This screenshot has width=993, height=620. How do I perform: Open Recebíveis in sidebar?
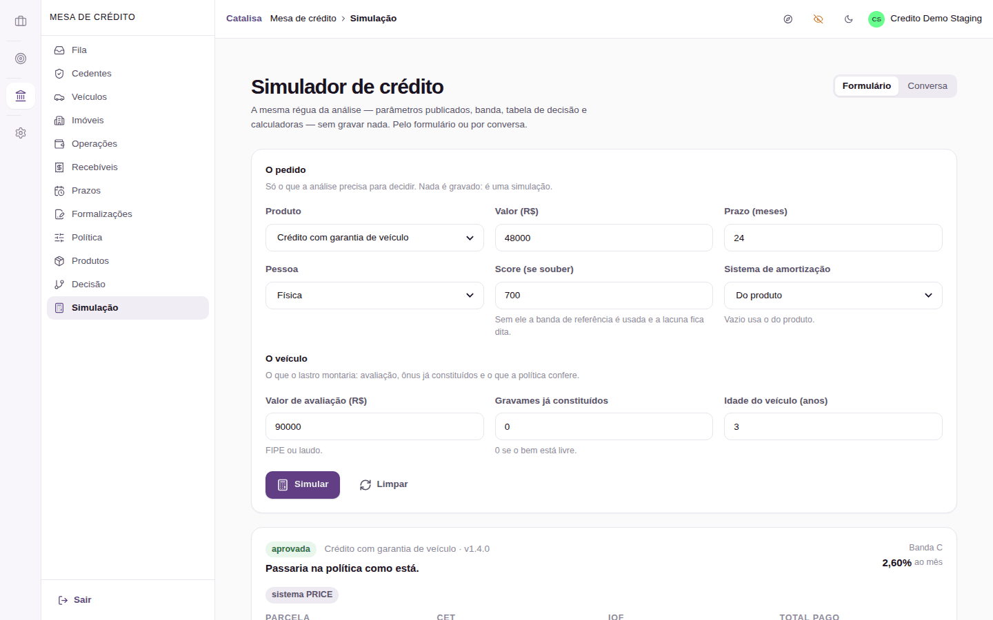tap(128, 167)
